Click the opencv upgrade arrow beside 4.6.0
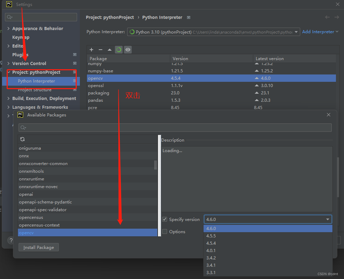 click(257, 78)
